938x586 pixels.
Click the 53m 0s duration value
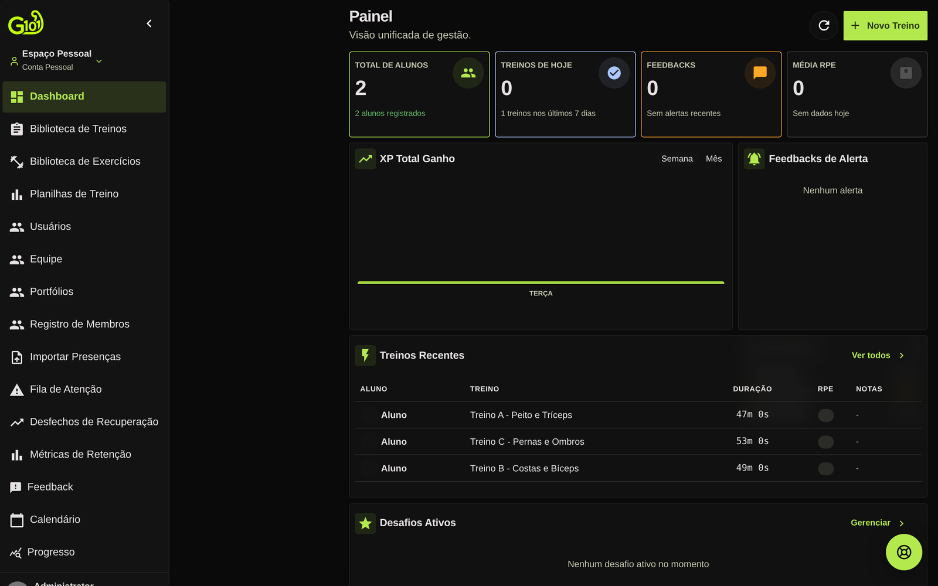[752, 441]
